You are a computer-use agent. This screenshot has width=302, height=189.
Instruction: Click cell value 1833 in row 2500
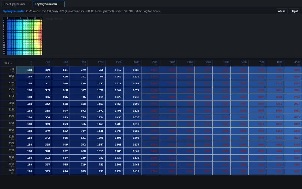tap(132, 117)
